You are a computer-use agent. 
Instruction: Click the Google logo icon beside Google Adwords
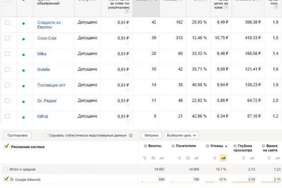coord(12,179)
